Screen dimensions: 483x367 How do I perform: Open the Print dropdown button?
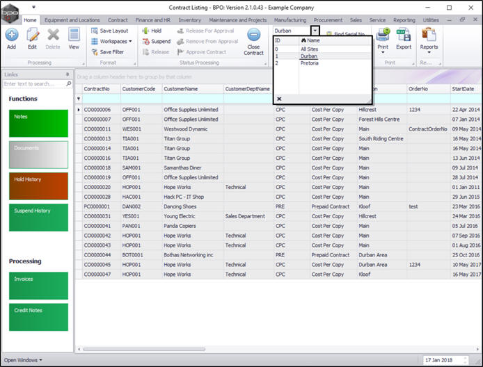(x=383, y=41)
